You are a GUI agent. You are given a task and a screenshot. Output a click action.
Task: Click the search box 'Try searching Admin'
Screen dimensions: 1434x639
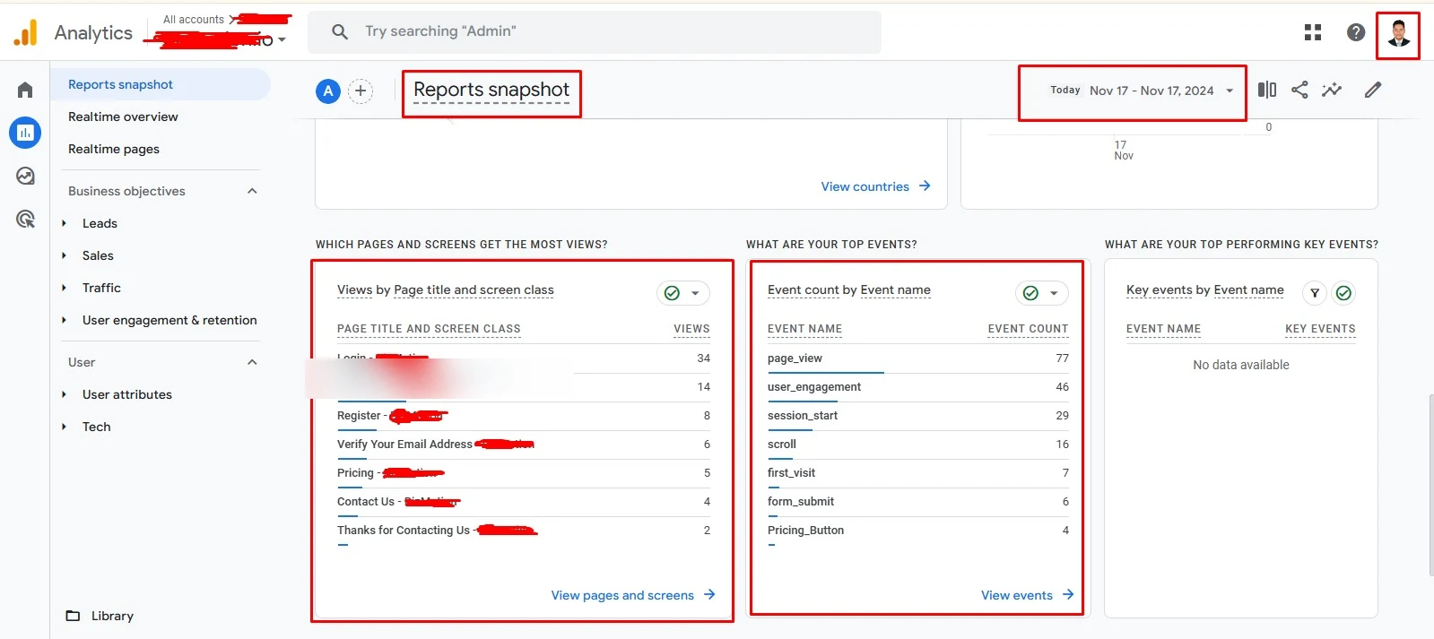coord(595,31)
